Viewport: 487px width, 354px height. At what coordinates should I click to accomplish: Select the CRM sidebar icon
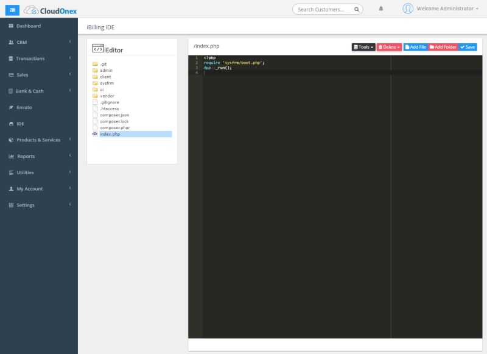tap(12, 42)
